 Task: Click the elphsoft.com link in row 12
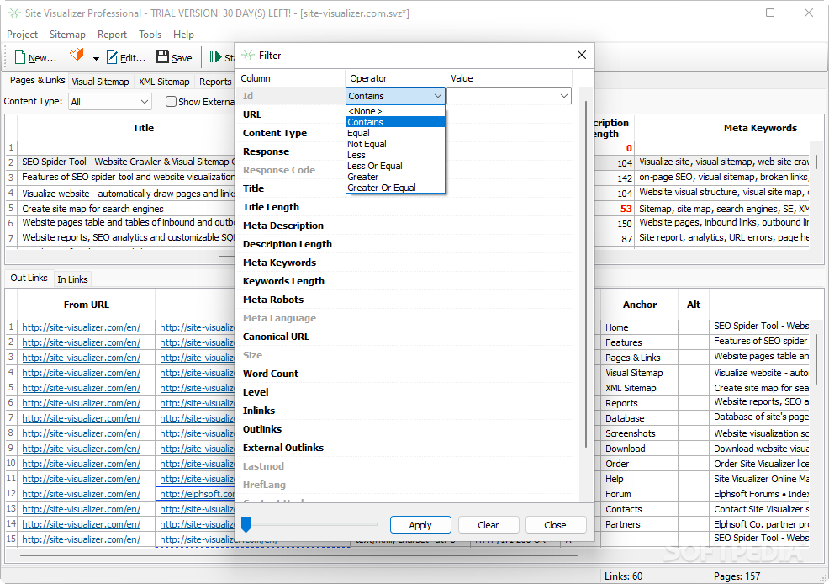(197, 494)
